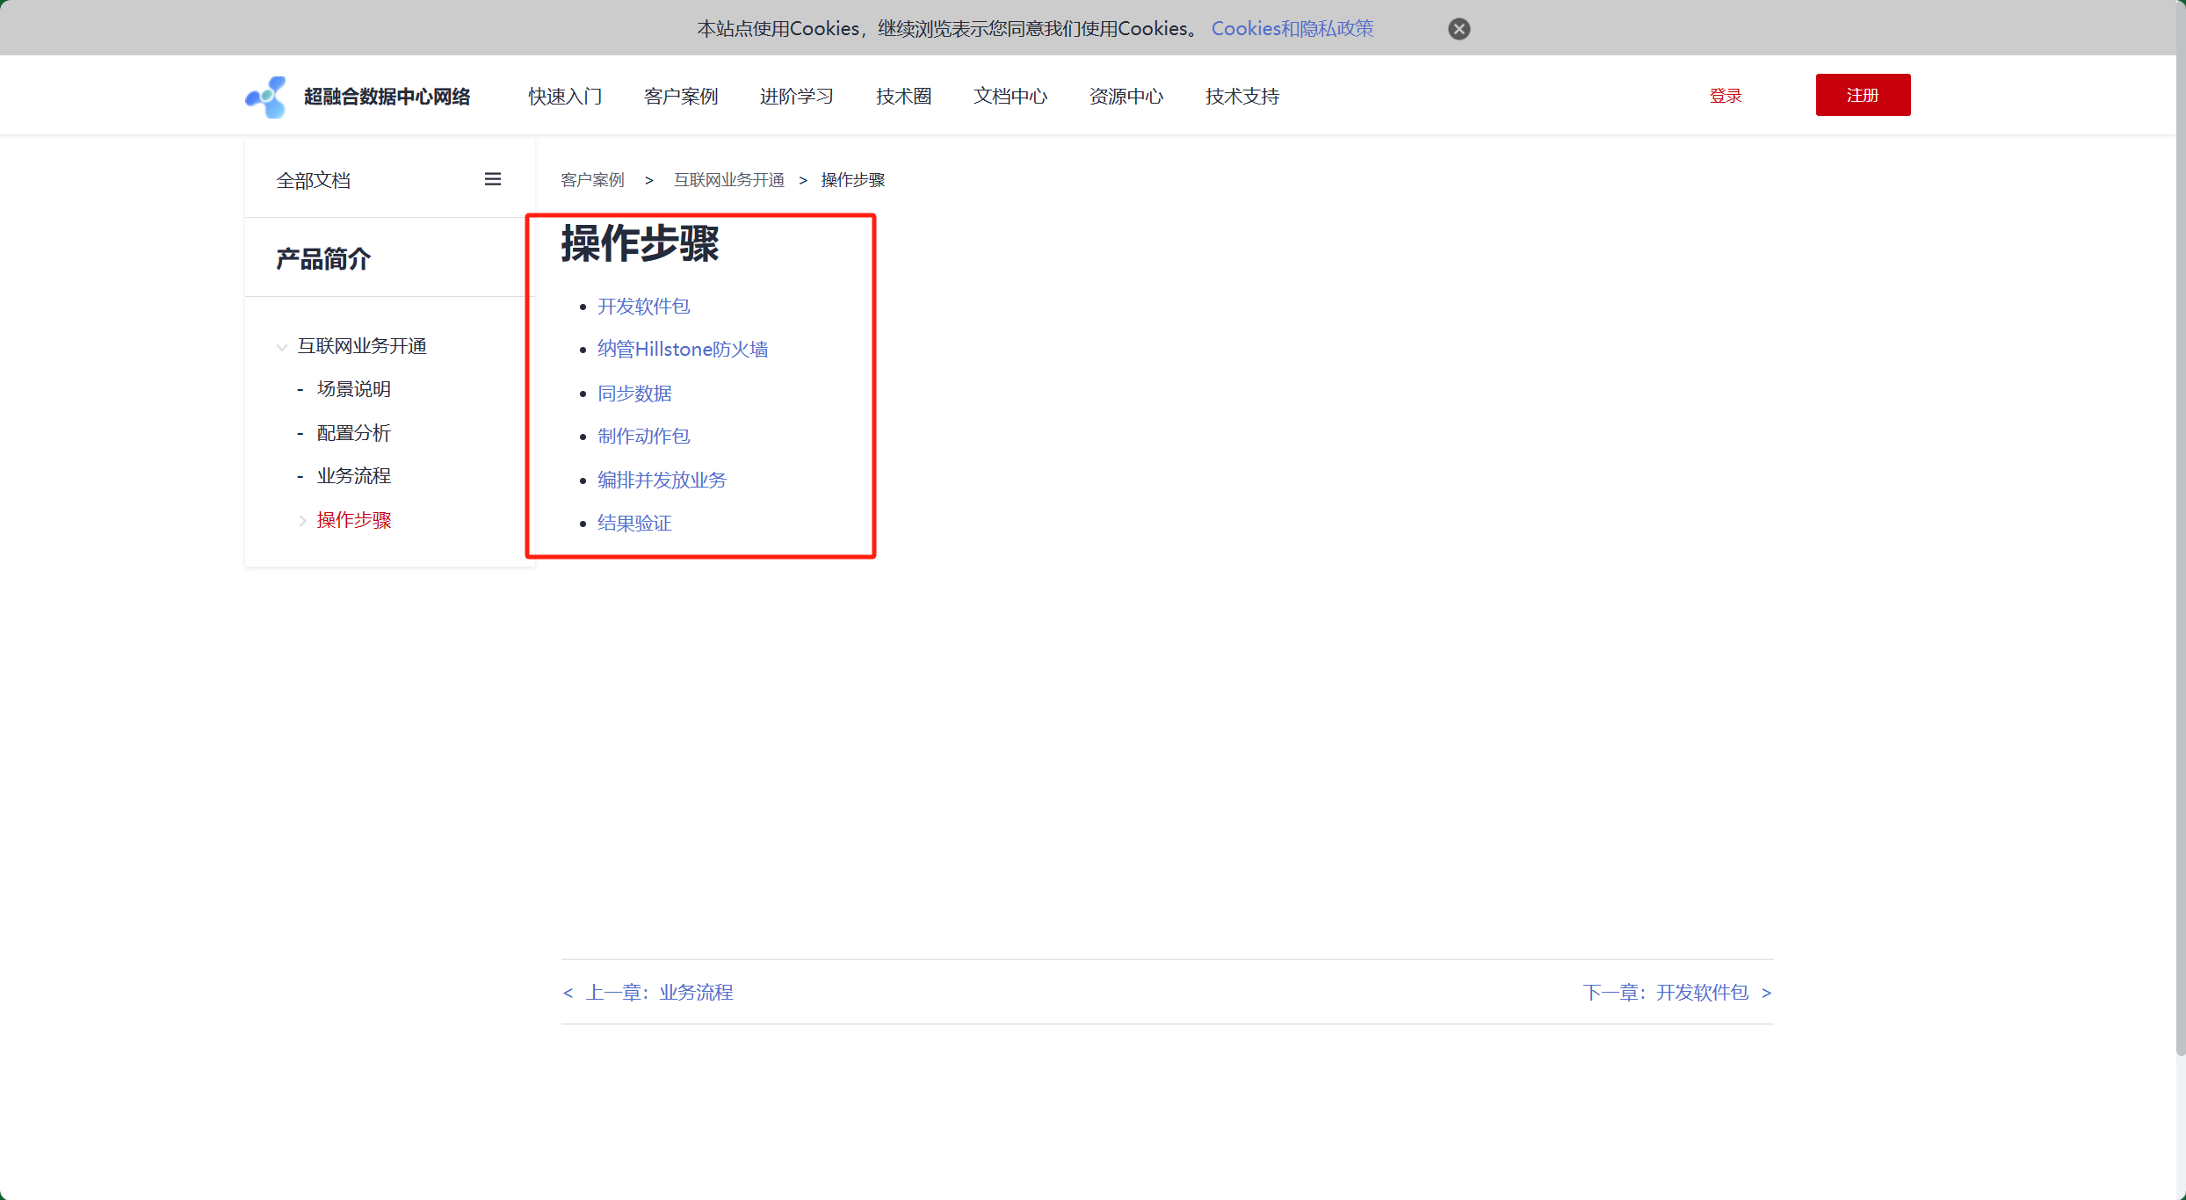Go to next chapter 开发软件包

(x=1677, y=993)
